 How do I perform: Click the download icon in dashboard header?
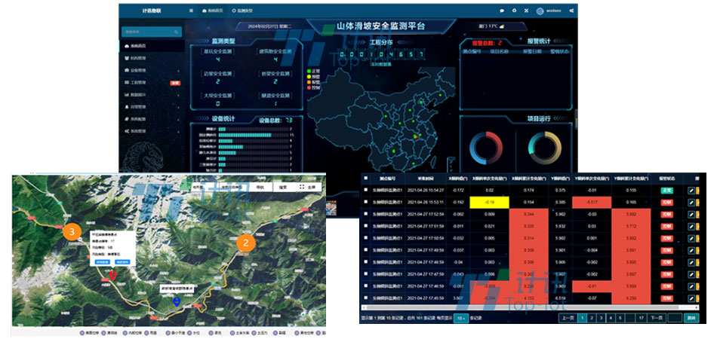click(x=515, y=11)
